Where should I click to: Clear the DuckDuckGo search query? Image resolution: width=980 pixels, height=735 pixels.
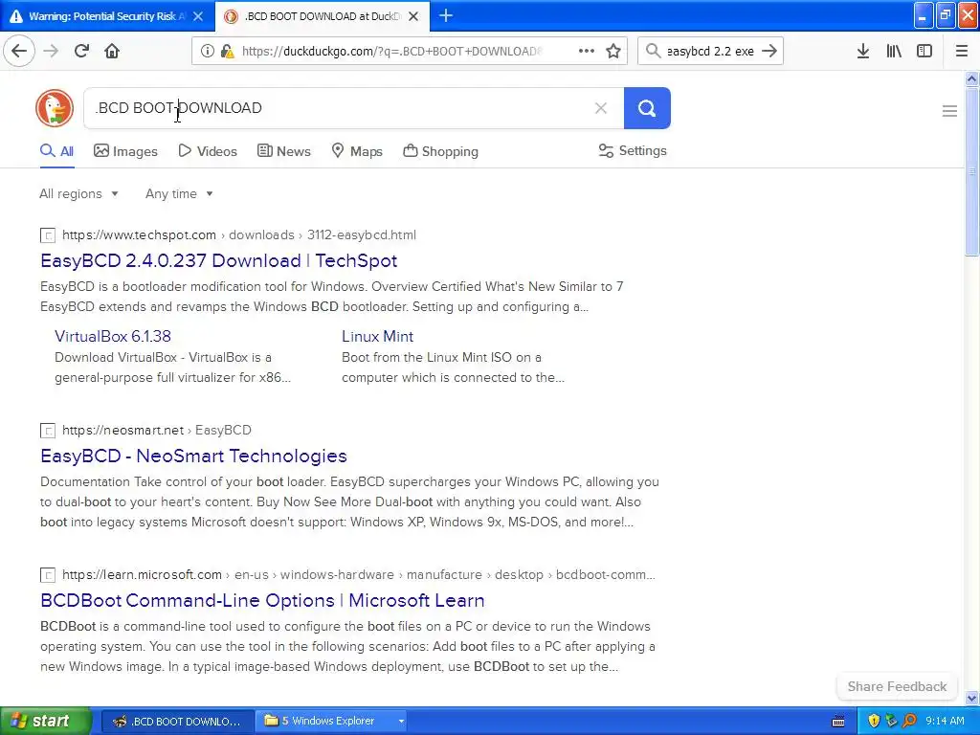(x=601, y=108)
